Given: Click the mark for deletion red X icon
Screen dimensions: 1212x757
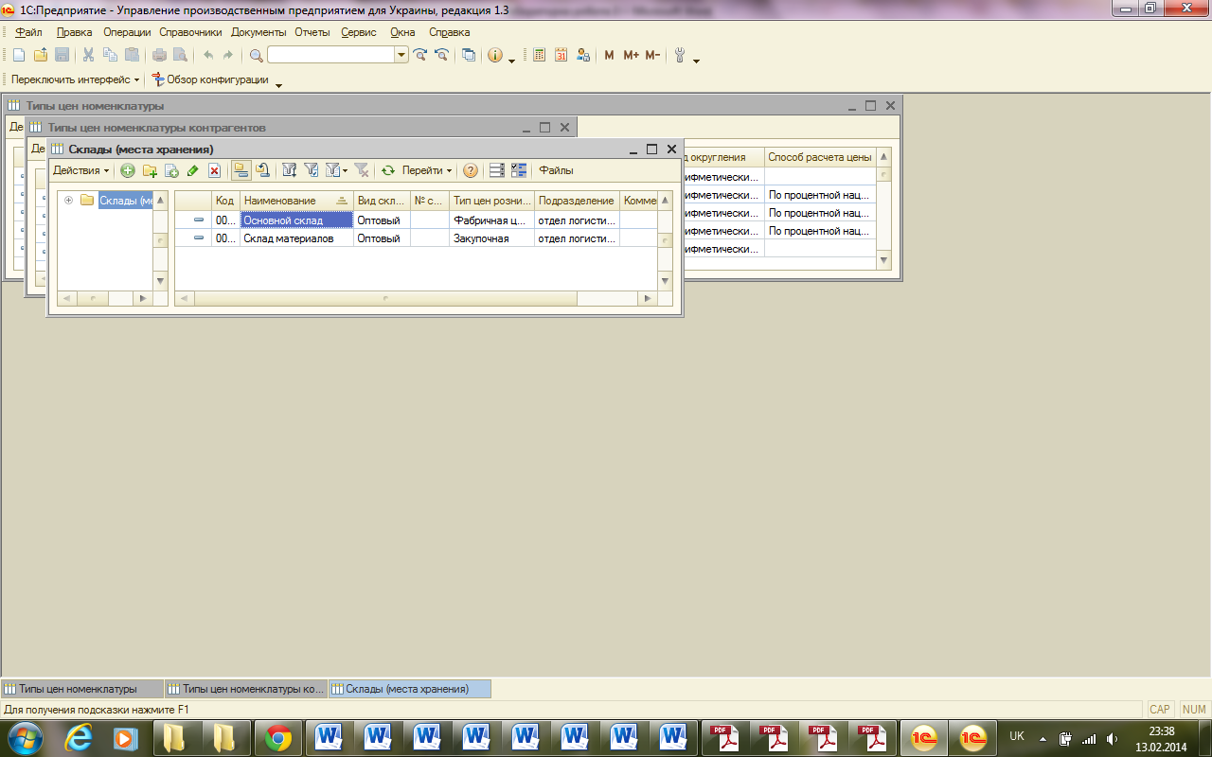Looking at the screenshot, I should tap(214, 170).
